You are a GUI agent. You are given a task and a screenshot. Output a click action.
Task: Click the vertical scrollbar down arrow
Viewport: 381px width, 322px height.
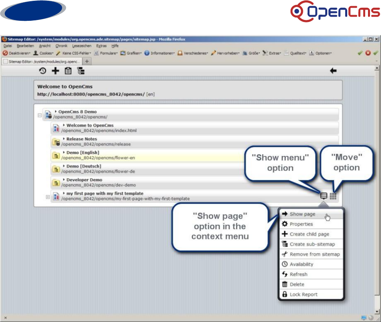[377, 311]
